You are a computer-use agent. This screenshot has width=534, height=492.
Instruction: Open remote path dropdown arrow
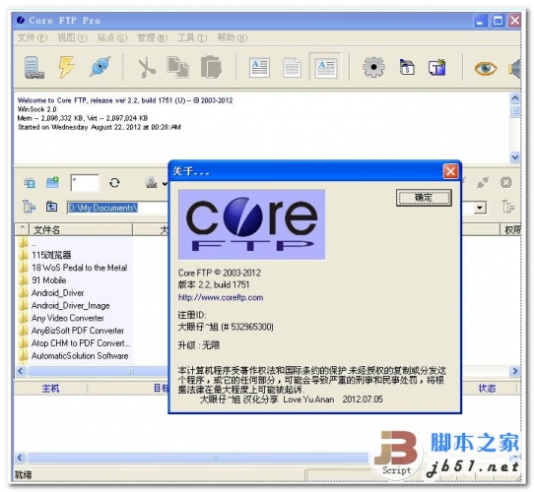[x=480, y=208]
